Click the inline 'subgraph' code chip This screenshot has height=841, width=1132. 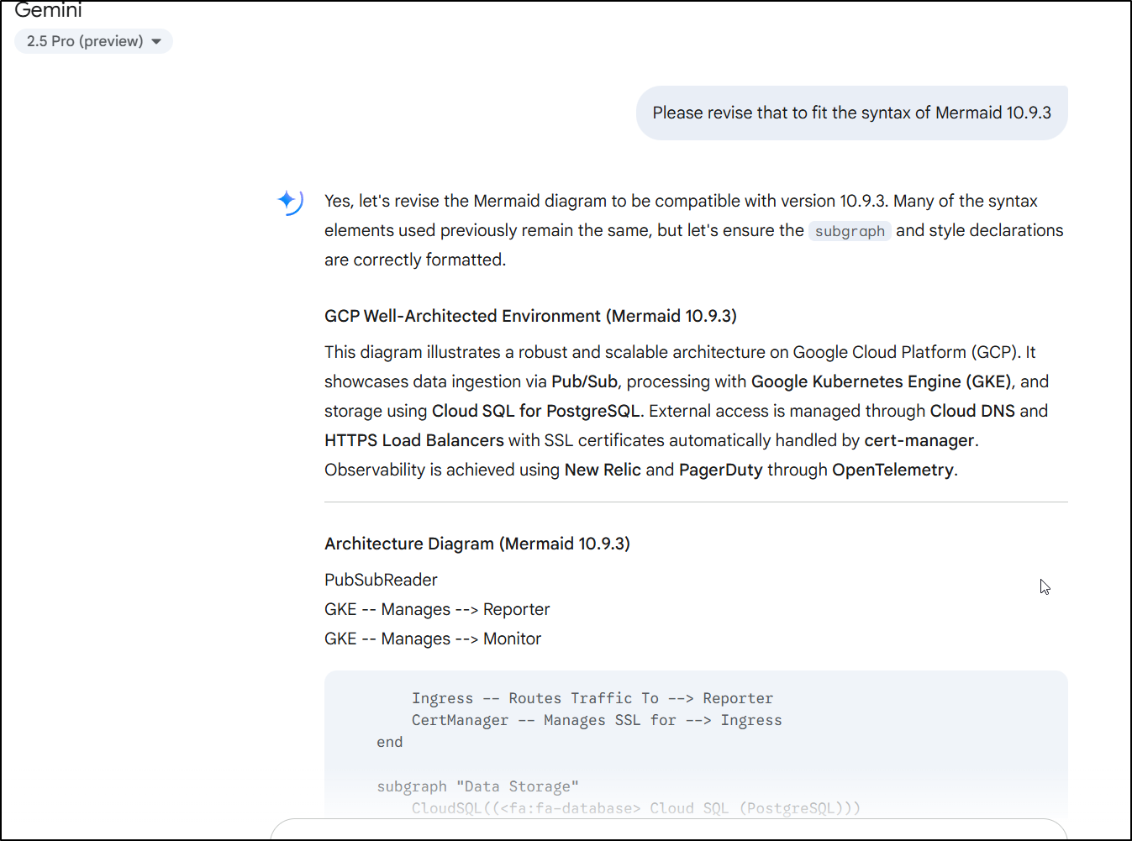(x=850, y=231)
